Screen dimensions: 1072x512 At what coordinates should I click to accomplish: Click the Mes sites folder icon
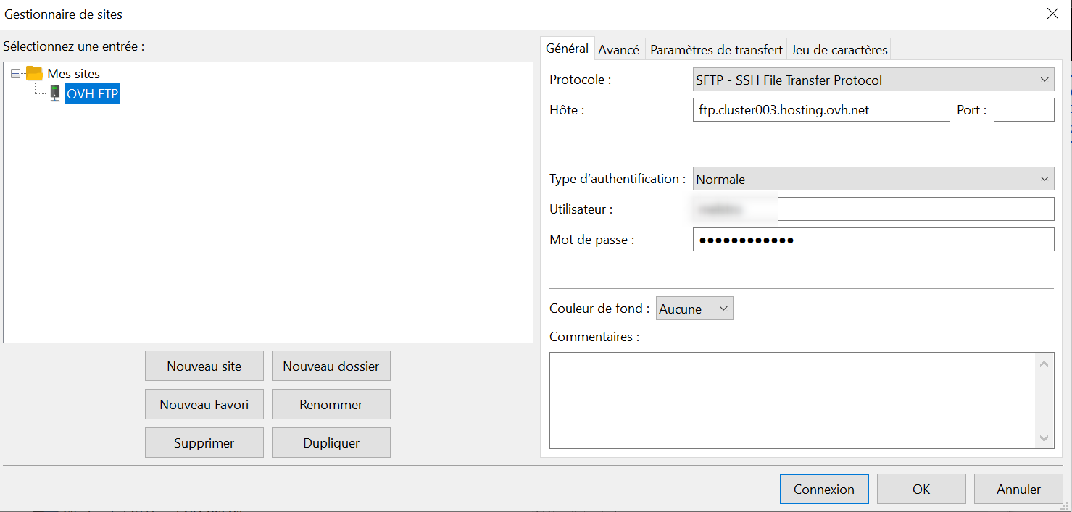point(34,73)
